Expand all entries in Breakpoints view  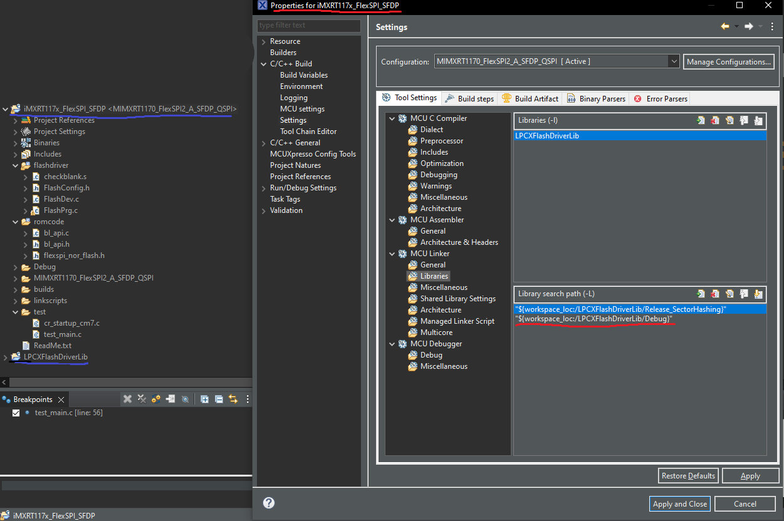[x=204, y=399]
